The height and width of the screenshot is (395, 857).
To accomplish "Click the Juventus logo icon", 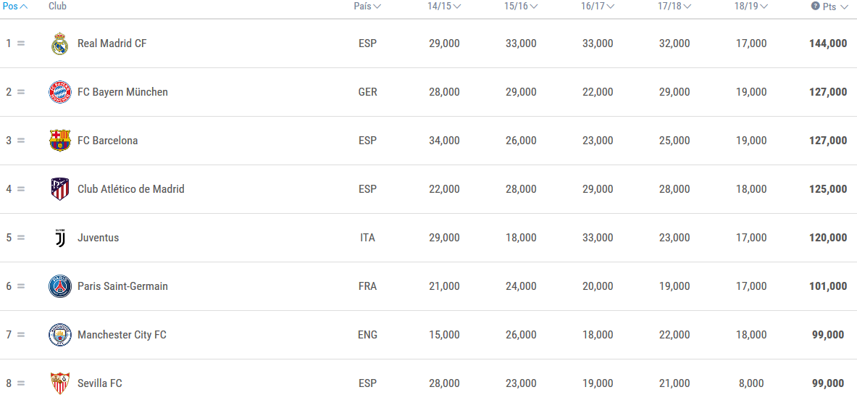I will [59, 238].
